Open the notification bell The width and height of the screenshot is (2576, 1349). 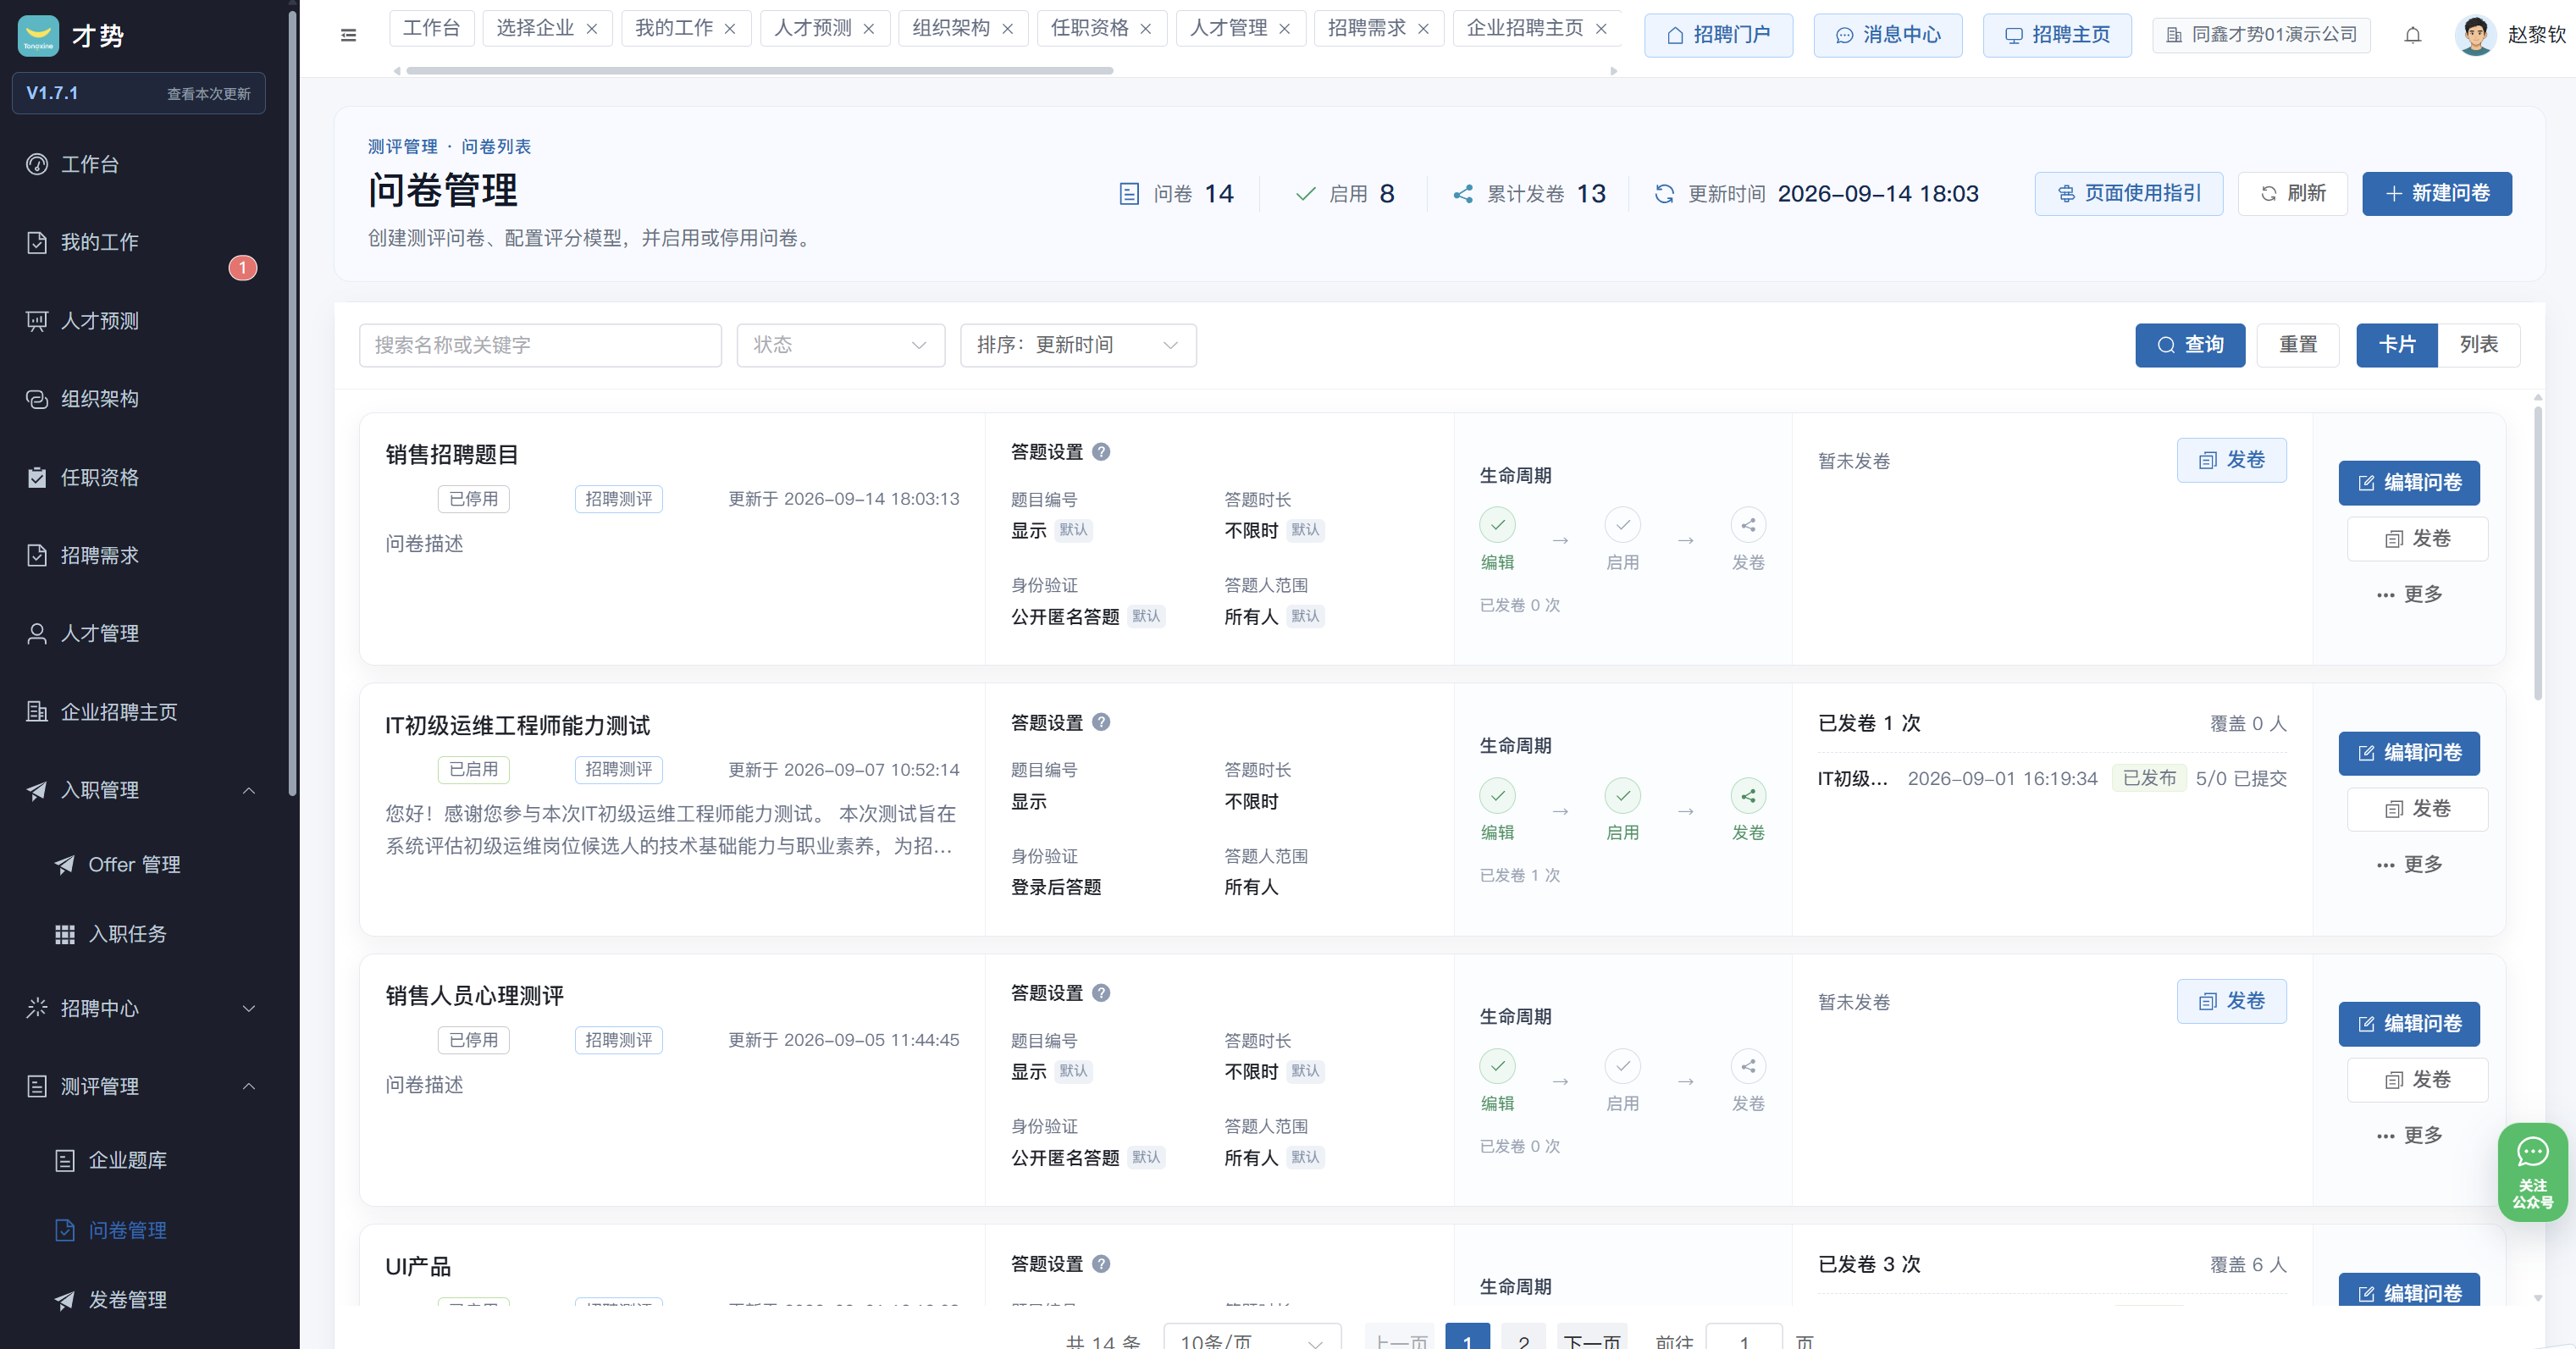click(x=2413, y=35)
